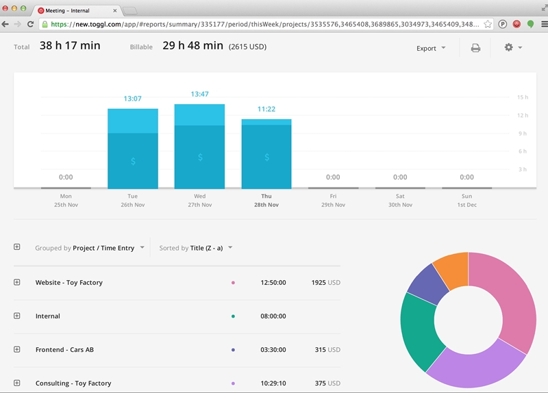
Task: Click the P extension icon
Action: click(x=503, y=24)
